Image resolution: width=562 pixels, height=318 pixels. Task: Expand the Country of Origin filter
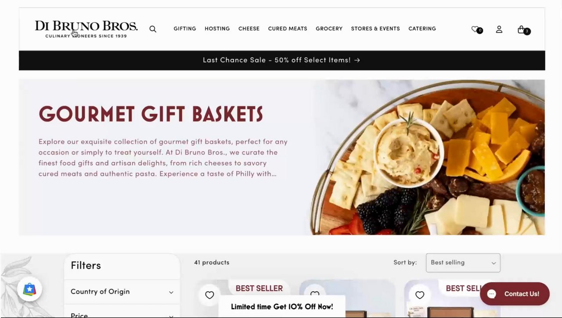pyautogui.click(x=122, y=292)
